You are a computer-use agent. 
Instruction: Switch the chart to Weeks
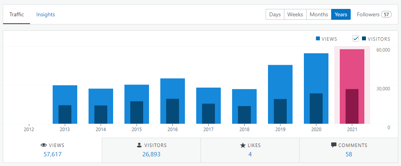pyautogui.click(x=295, y=14)
